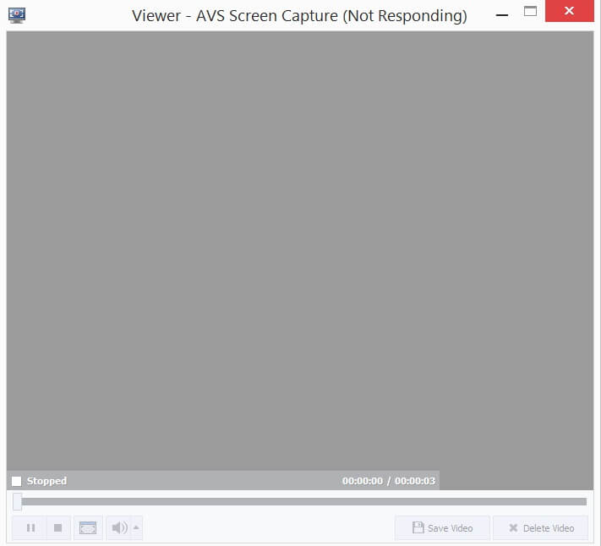Click the white square beside Stopped
Image resolution: width=601 pixels, height=546 pixels.
coord(16,482)
